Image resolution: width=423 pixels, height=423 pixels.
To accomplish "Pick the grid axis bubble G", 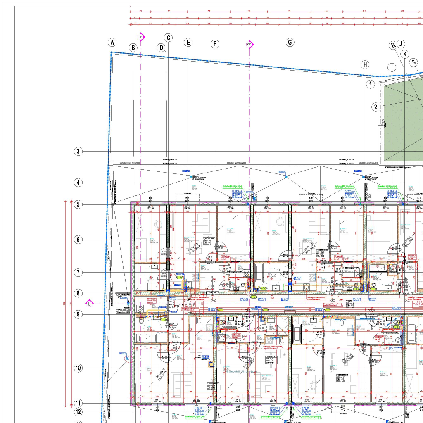I will click(x=290, y=42).
